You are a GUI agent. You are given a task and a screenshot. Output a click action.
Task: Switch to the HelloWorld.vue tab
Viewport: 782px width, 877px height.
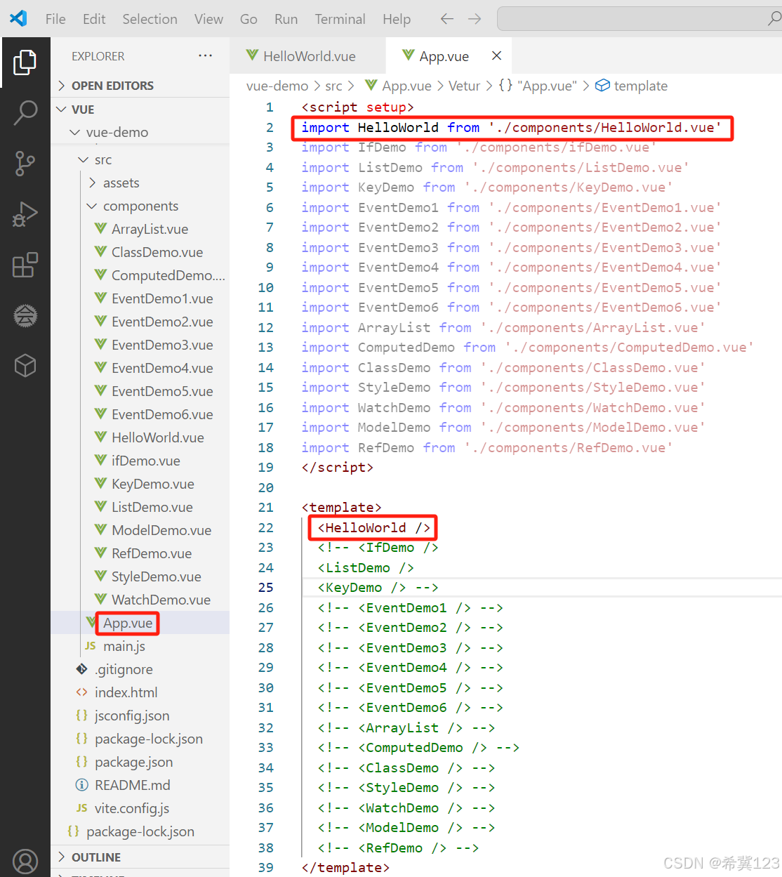(307, 56)
